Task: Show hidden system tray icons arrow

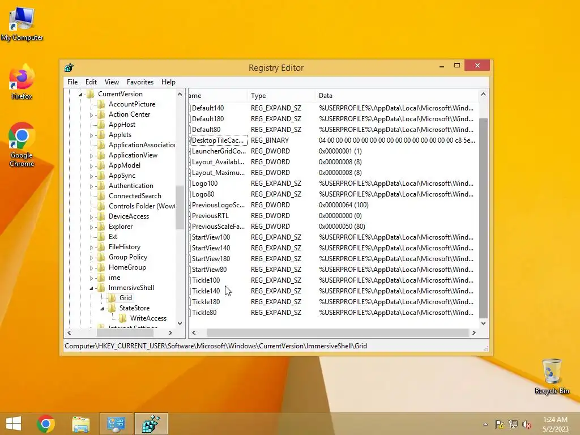Action: 485,424
